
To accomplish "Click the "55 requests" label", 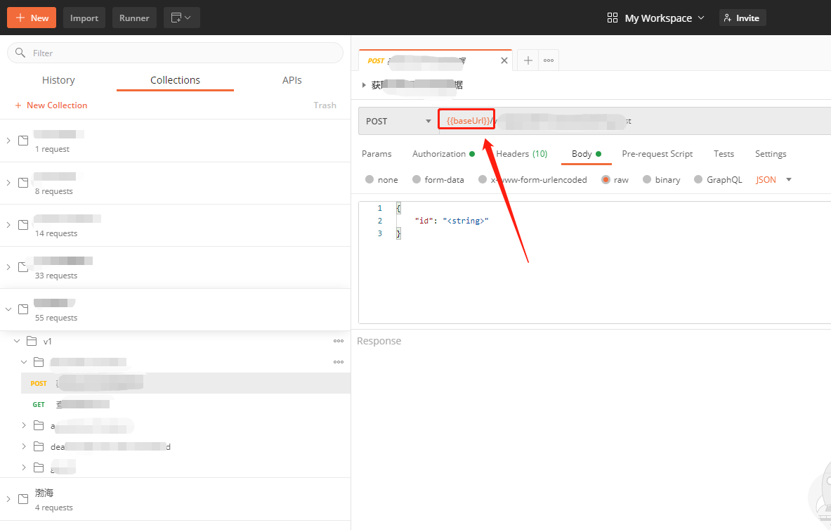I will coord(56,318).
